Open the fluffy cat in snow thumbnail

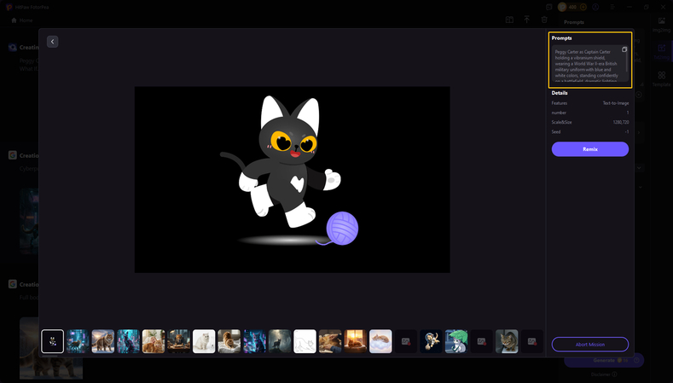click(103, 341)
